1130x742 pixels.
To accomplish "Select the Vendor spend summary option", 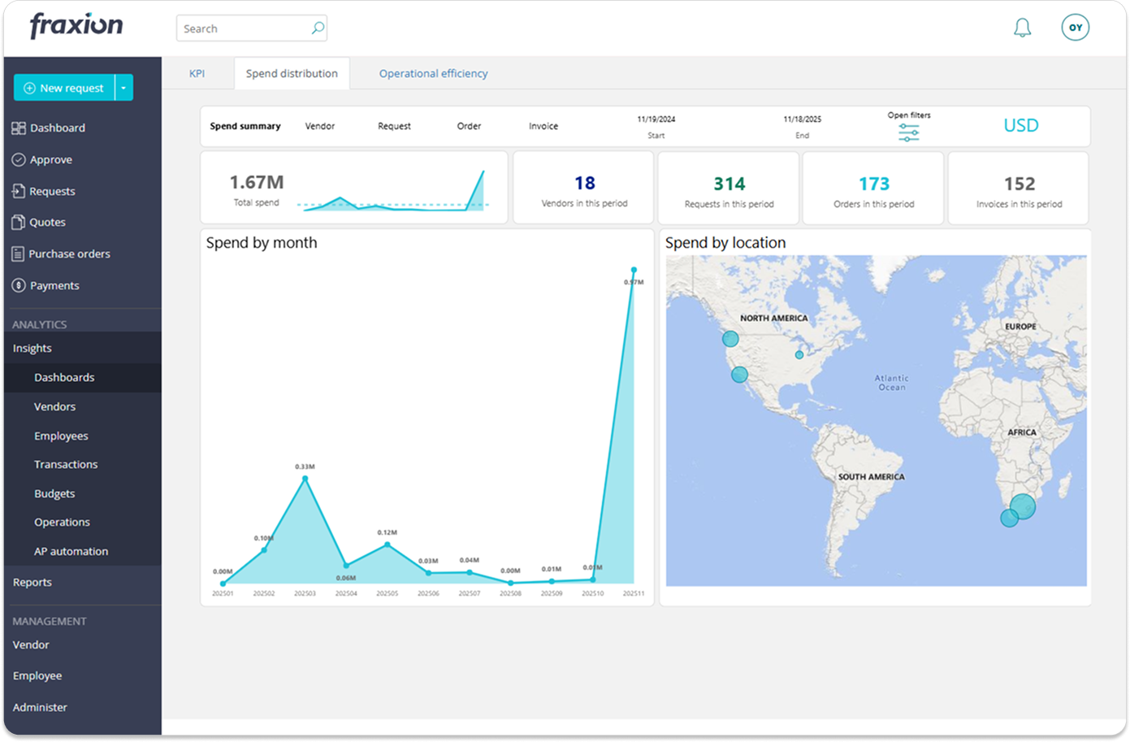I will [x=319, y=127].
